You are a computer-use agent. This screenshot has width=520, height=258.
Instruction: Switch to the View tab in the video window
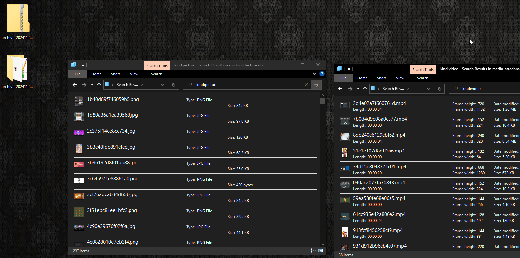coord(400,78)
